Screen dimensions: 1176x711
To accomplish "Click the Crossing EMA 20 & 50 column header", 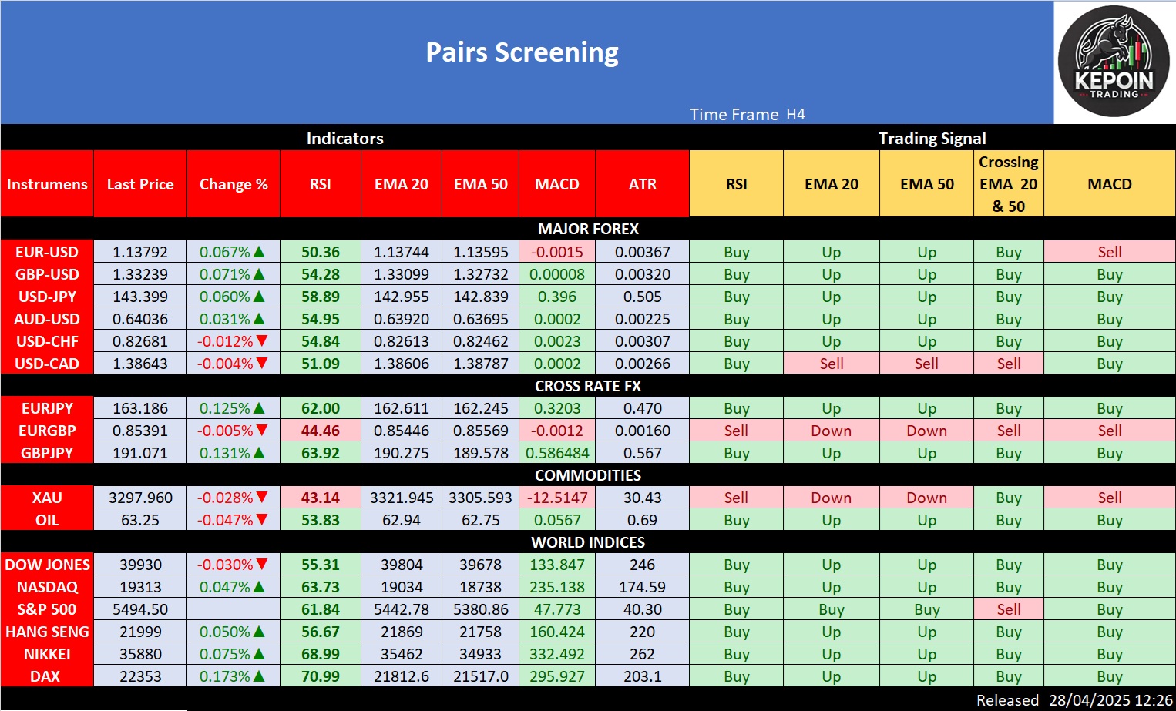I will pyautogui.click(x=1008, y=184).
